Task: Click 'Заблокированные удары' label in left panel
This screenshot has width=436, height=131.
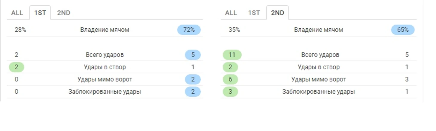Action: (105, 92)
